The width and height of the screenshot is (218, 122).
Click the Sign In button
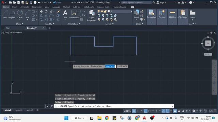point(161,2)
